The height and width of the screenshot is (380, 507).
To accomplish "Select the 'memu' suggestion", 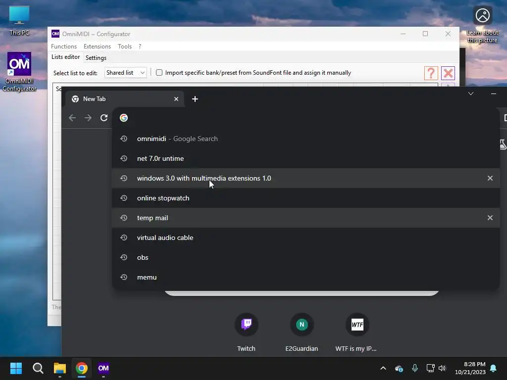I will [x=306, y=277].
